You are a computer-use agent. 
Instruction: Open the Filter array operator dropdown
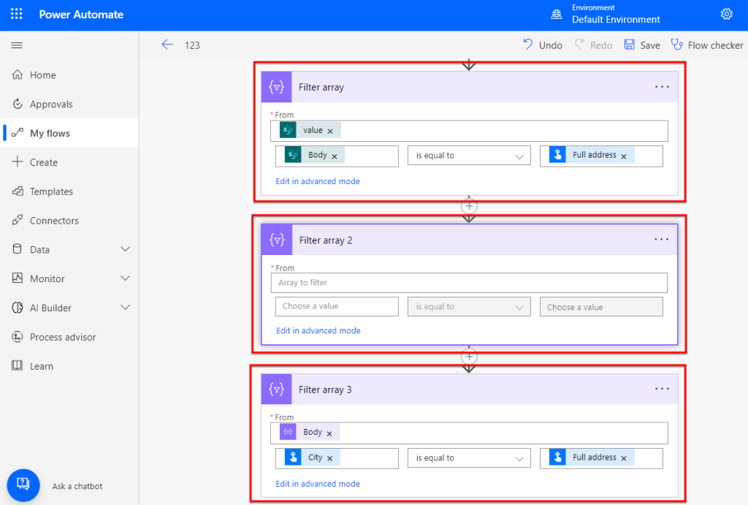(469, 156)
